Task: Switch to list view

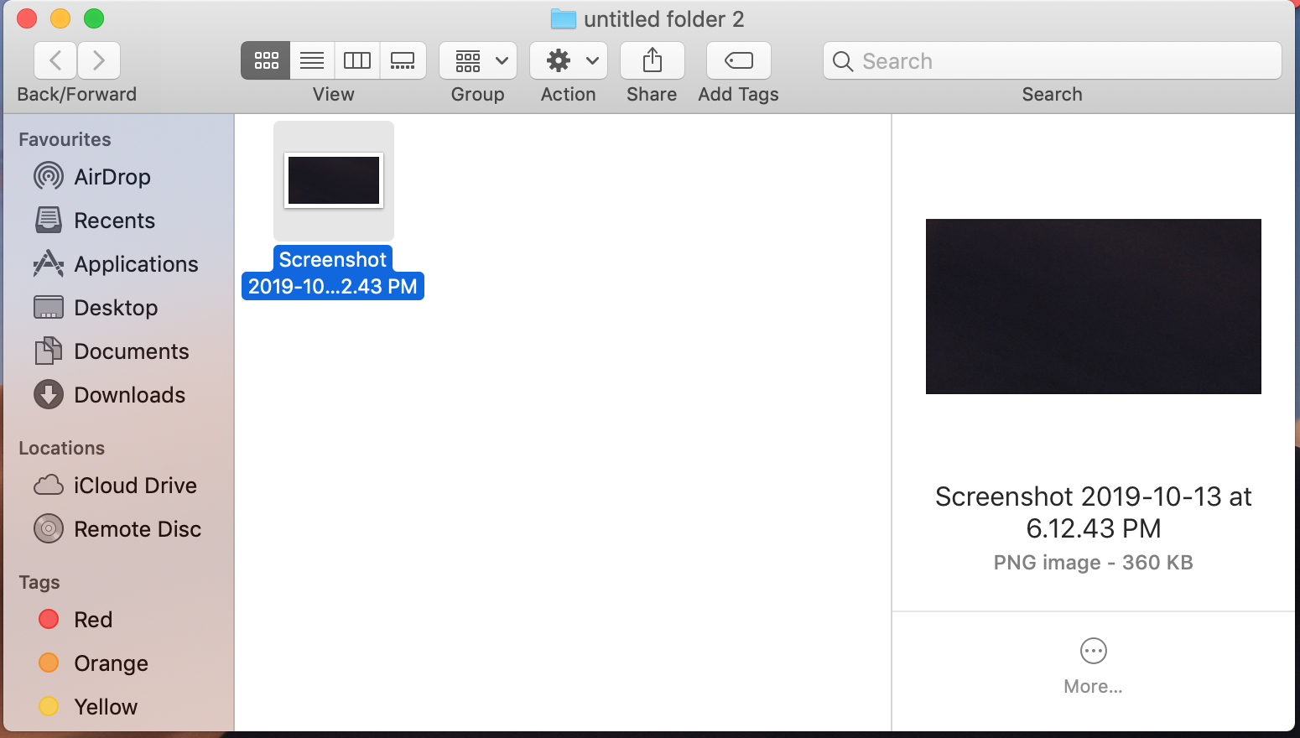Action: pyautogui.click(x=312, y=60)
